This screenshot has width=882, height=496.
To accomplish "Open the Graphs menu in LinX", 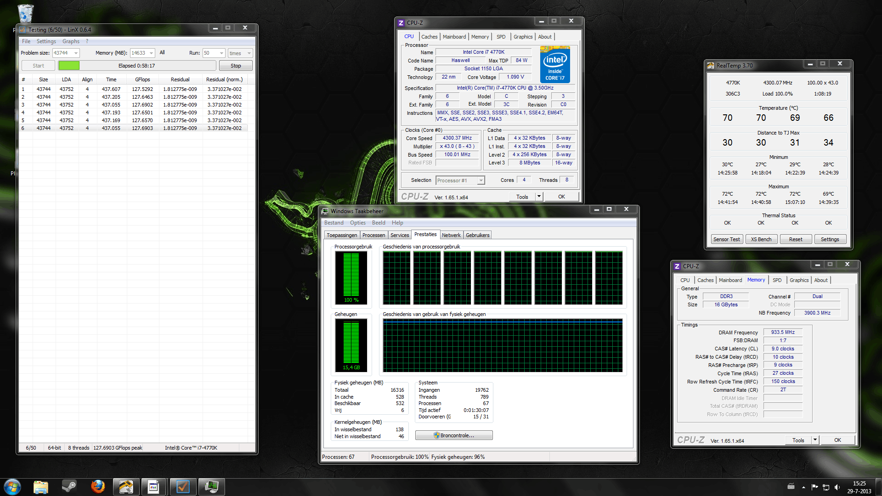I will click(71, 41).
